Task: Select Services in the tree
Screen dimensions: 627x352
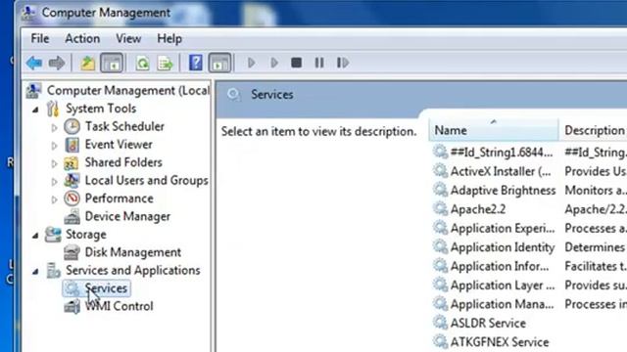Action: [x=106, y=288]
